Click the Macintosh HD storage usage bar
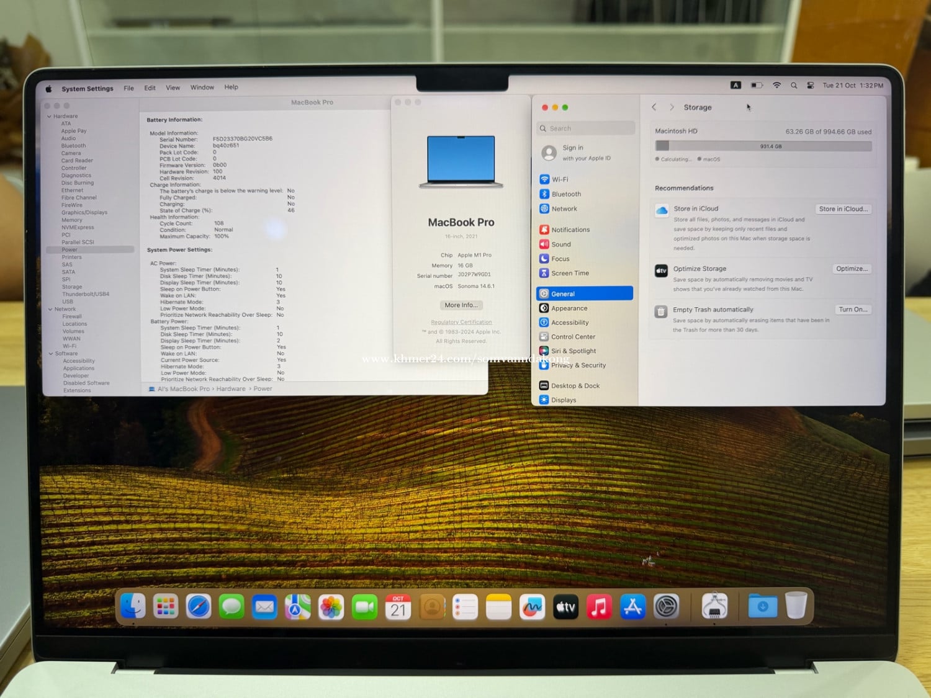931x698 pixels. point(763,146)
